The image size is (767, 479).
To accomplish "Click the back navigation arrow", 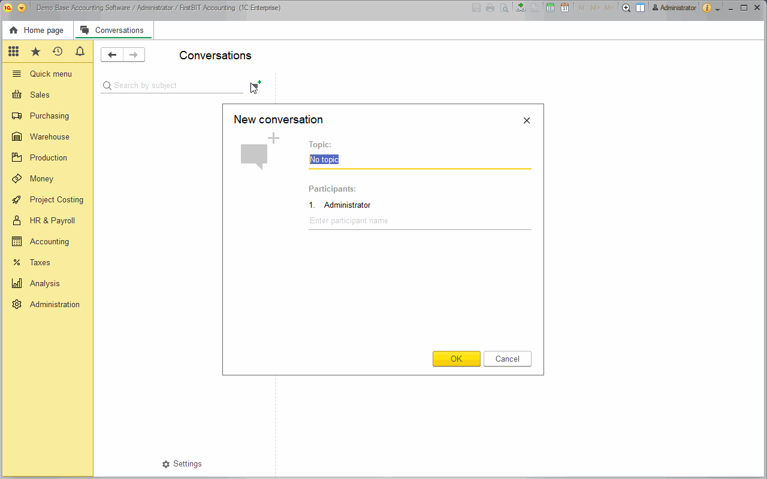I will coord(111,54).
